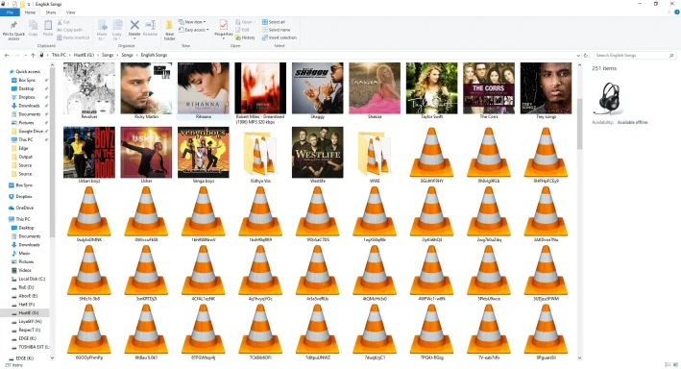Switch to large icons view in status bar
This screenshot has height=369, width=681.
(x=675, y=364)
